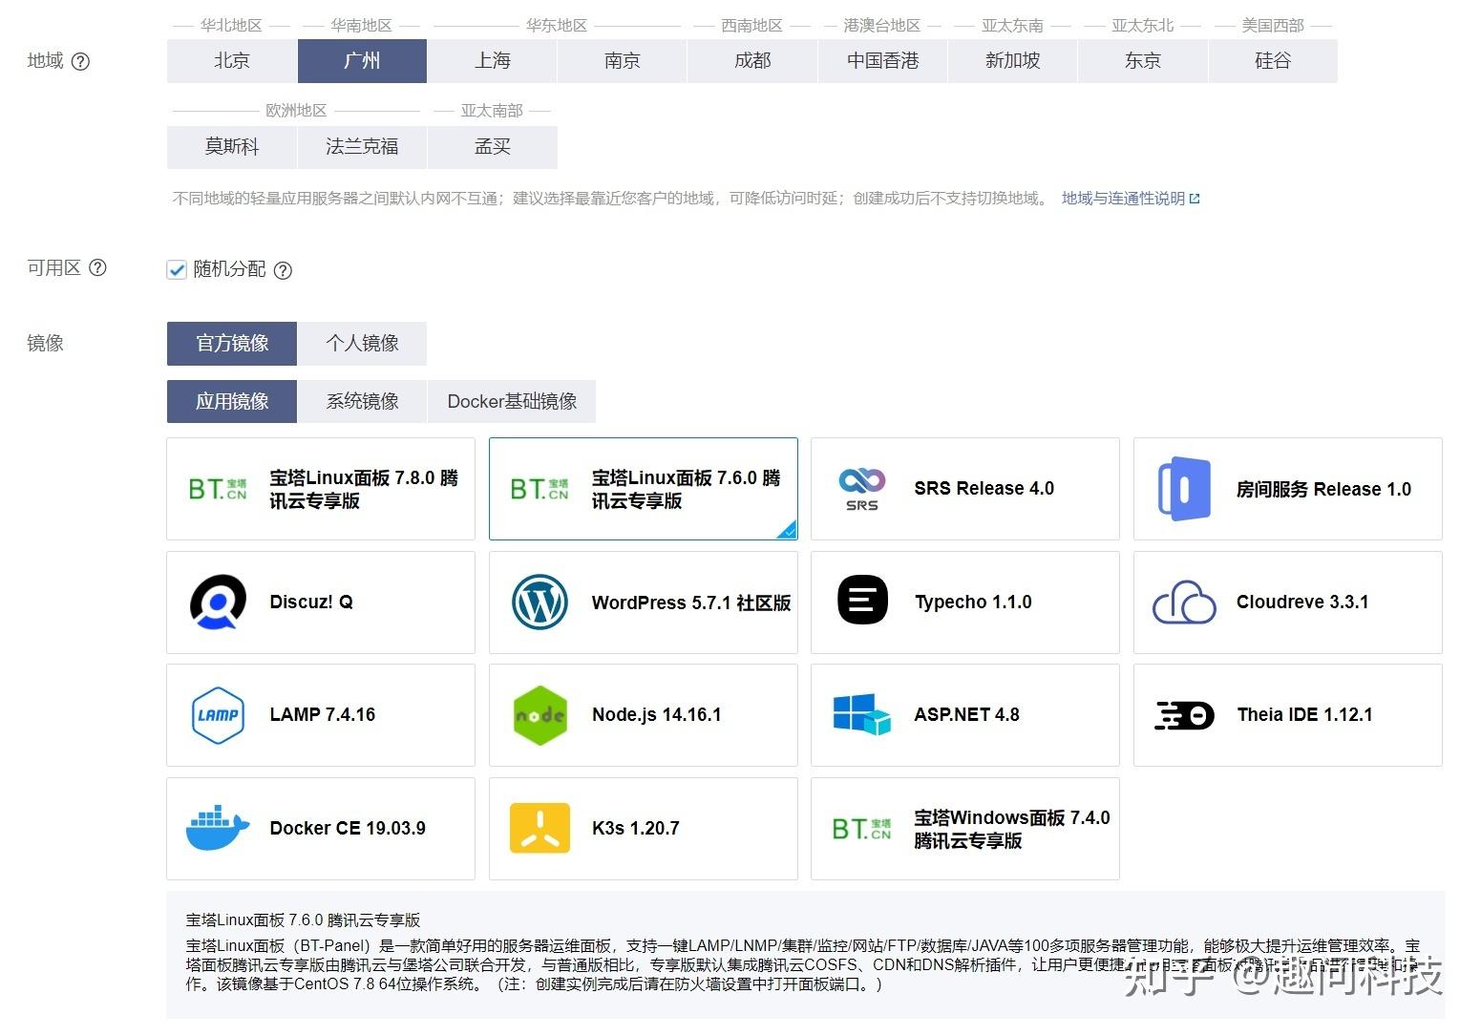
Task: Click the Docker whale icon
Action: click(218, 828)
